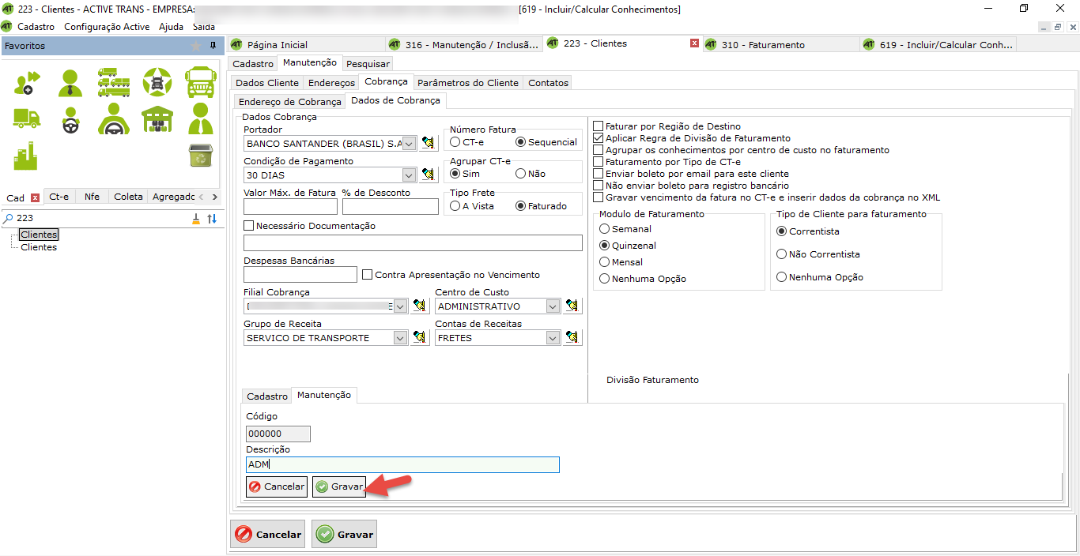This screenshot has width=1080, height=556.
Task: Enable Faturar por Região de Destino checkbox
Action: pyautogui.click(x=599, y=126)
